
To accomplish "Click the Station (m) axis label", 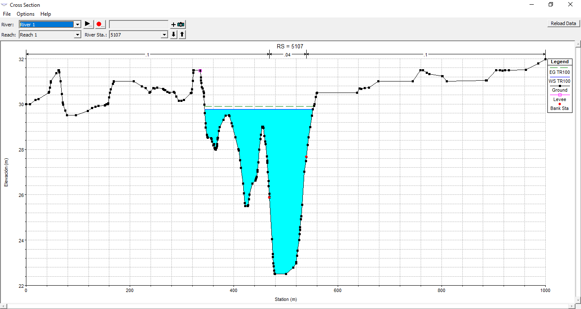I will (x=285, y=299).
